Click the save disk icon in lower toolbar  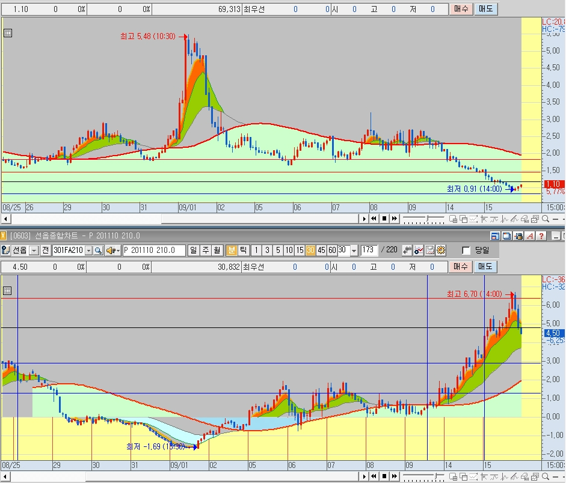tap(430, 250)
